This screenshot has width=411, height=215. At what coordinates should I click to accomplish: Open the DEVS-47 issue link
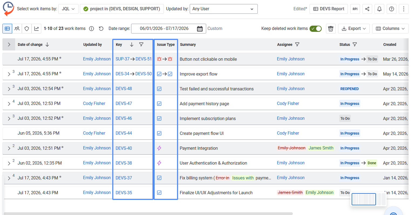[124, 103]
